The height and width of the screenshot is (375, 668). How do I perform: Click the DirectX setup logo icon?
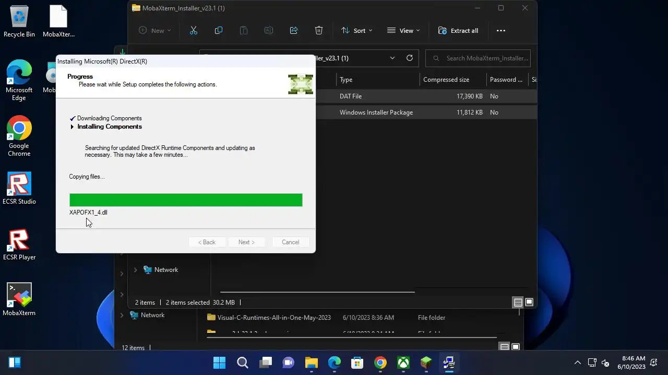pos(301,84)
